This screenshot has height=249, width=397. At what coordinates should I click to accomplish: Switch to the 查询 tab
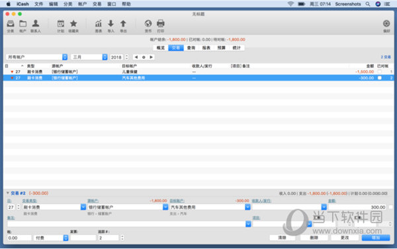191,48
